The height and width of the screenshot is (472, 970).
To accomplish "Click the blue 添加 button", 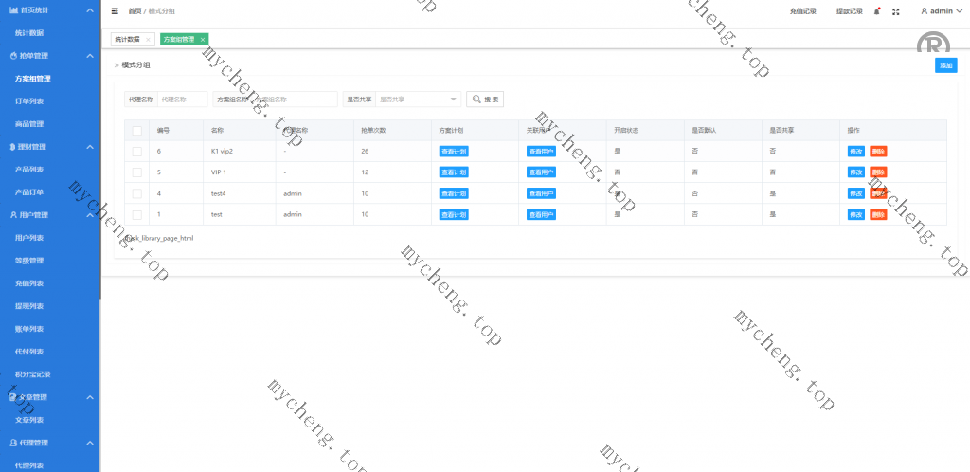I will (945, 65).
